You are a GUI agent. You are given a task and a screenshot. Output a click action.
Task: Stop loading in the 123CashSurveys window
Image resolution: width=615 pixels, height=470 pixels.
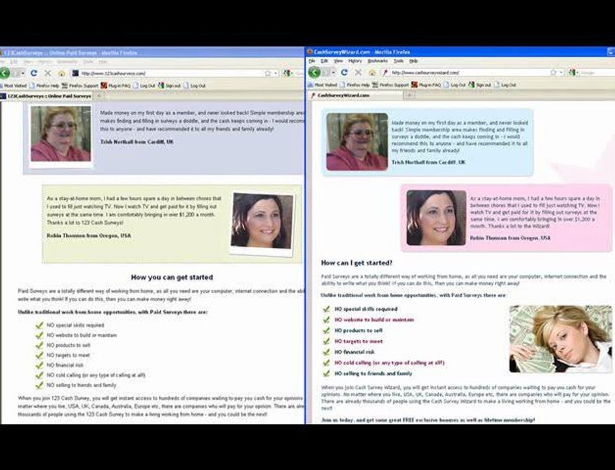(x=48, y=73)
